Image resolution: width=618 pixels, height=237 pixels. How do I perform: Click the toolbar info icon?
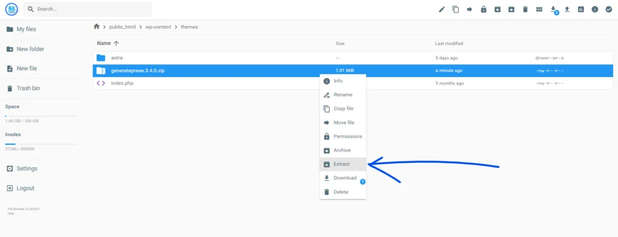(x=594, y=10)
